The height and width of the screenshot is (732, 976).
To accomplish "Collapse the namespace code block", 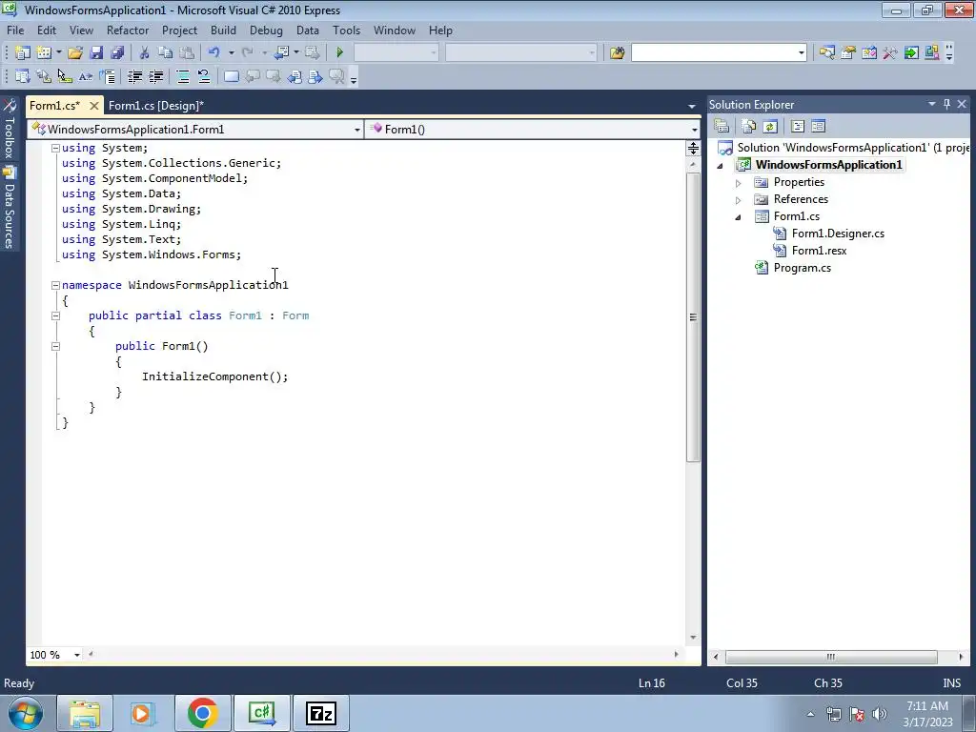I will click(55, 285).
